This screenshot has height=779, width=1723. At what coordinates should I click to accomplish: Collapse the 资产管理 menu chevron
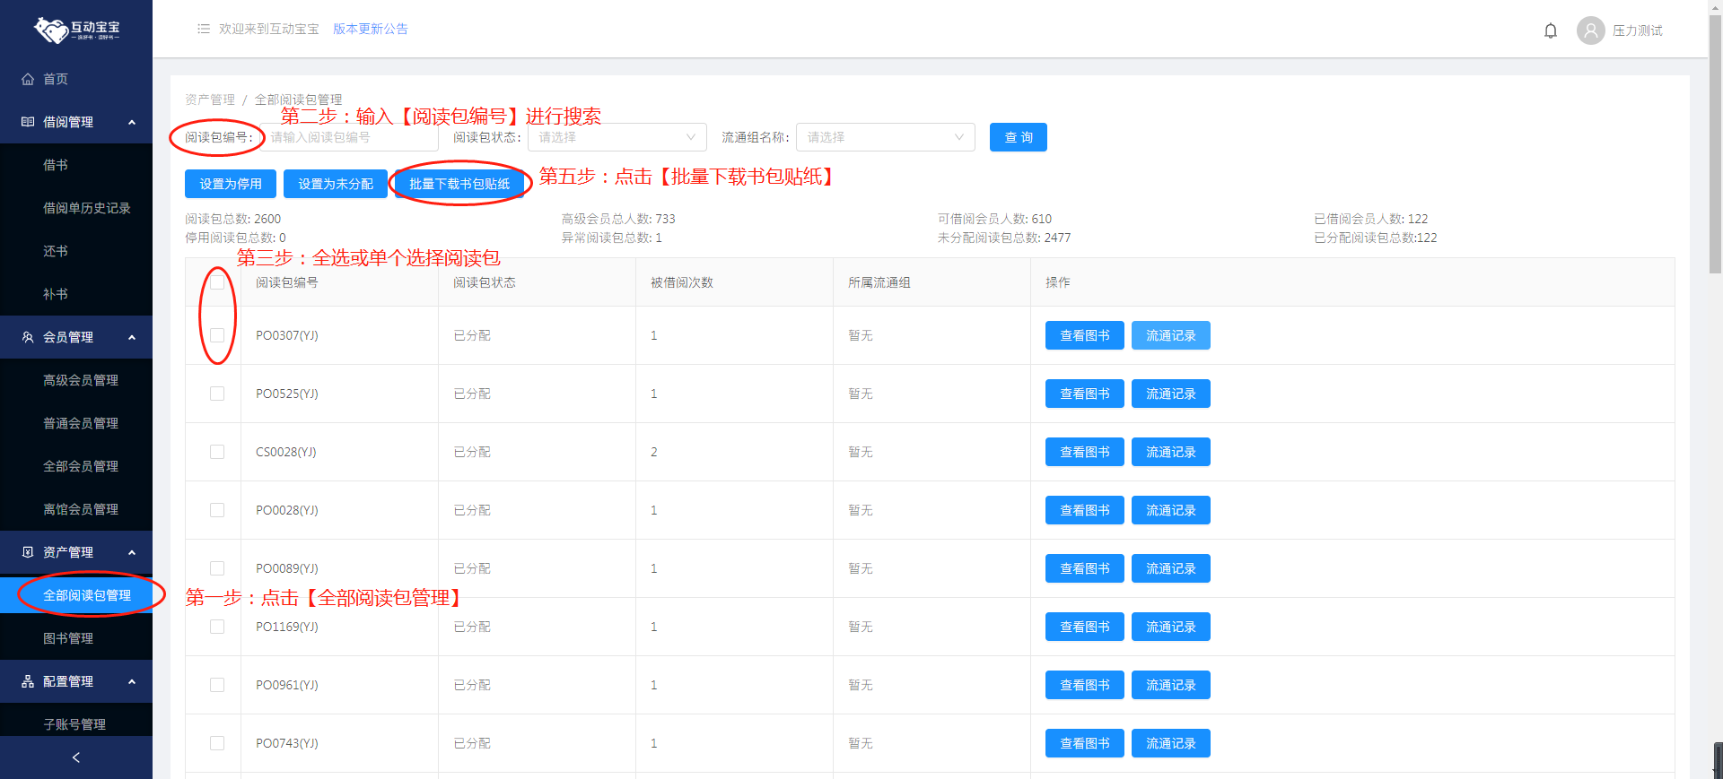132,552
